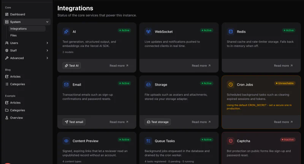Click the Redis database icon
The image size is (304, 164).
[x=231, y=31]
